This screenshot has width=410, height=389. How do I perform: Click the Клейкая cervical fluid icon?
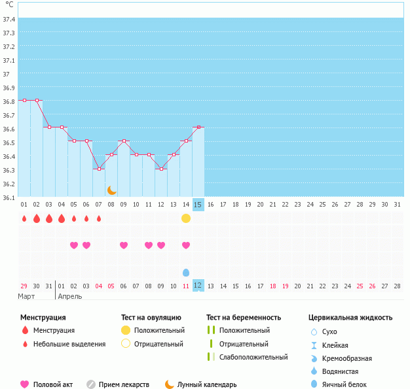[314, 345]
